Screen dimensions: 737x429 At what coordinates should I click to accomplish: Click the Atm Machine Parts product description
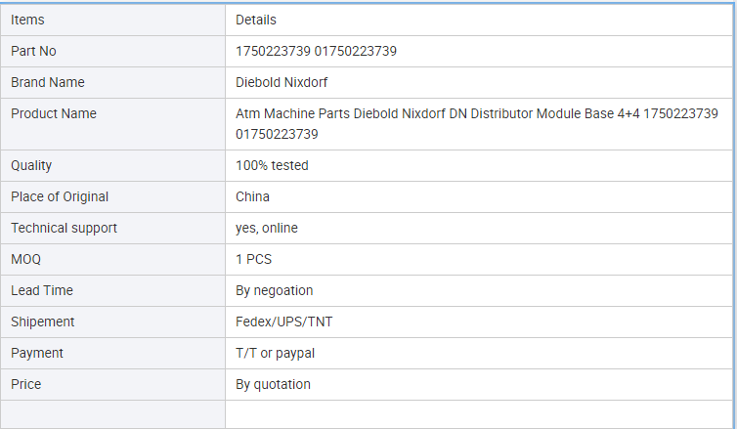[x=477, y=124]
